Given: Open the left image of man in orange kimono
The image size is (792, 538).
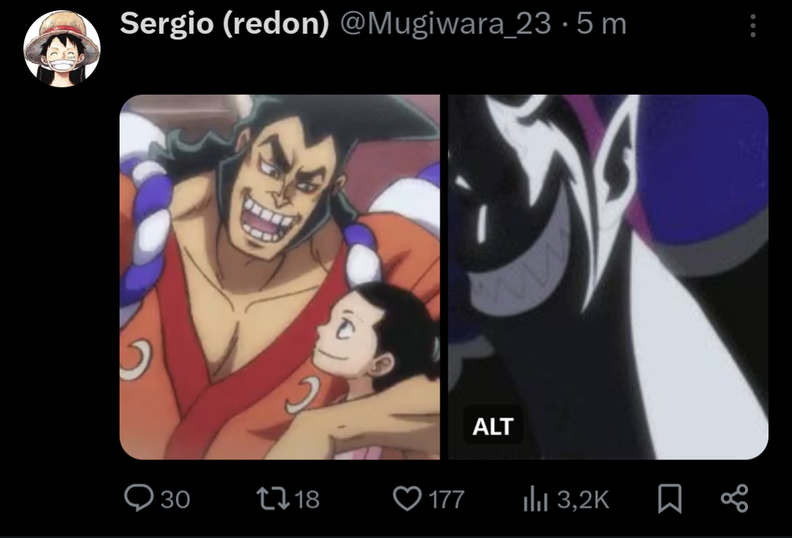Looking at the screenshot, I should point(280,277).
